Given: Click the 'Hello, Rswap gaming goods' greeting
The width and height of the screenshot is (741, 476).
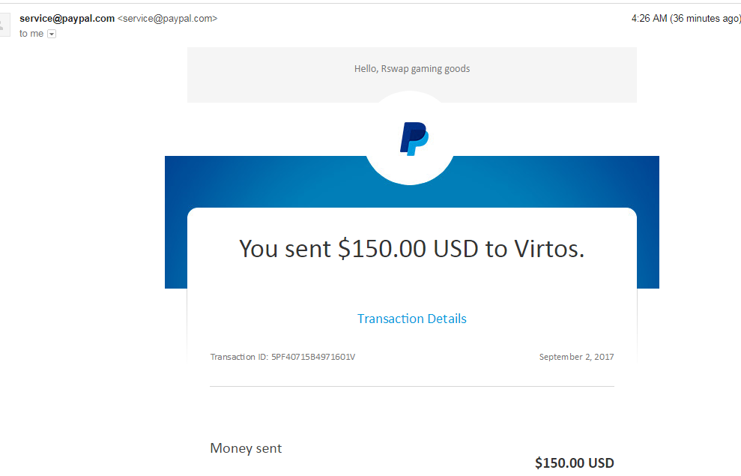Looking at the screenshot, I should (x=412, y=69).
